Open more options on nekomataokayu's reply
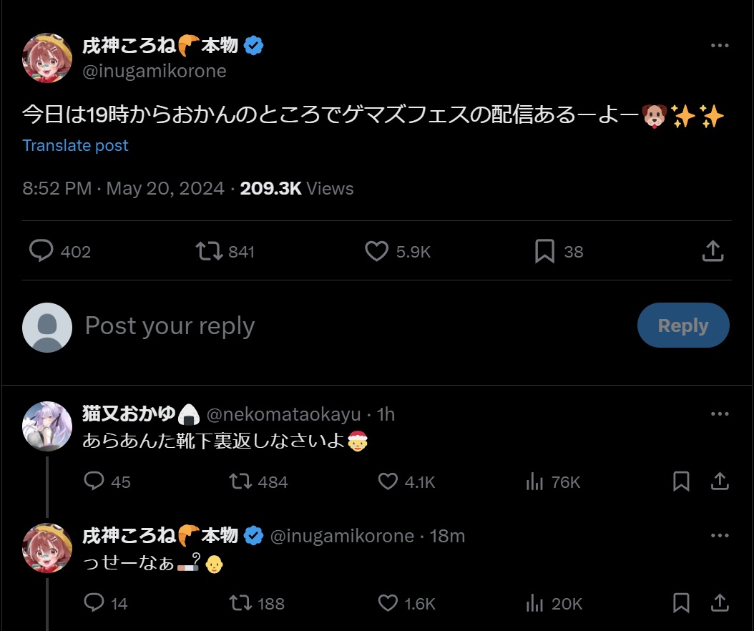754x631 pixels. click(x=719, y=414)
